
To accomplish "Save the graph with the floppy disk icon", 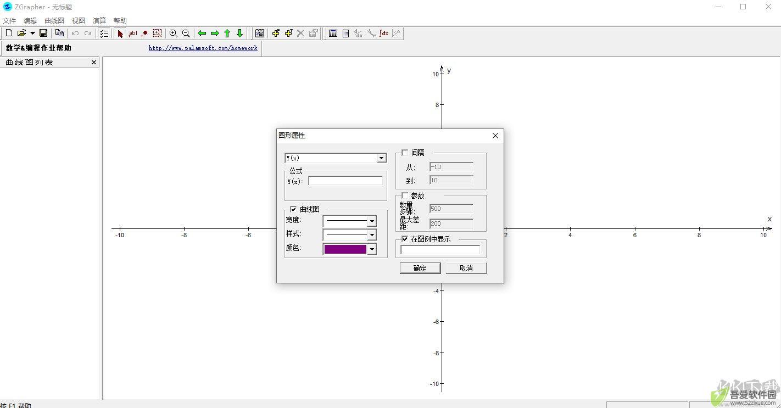I will [43, 33].
